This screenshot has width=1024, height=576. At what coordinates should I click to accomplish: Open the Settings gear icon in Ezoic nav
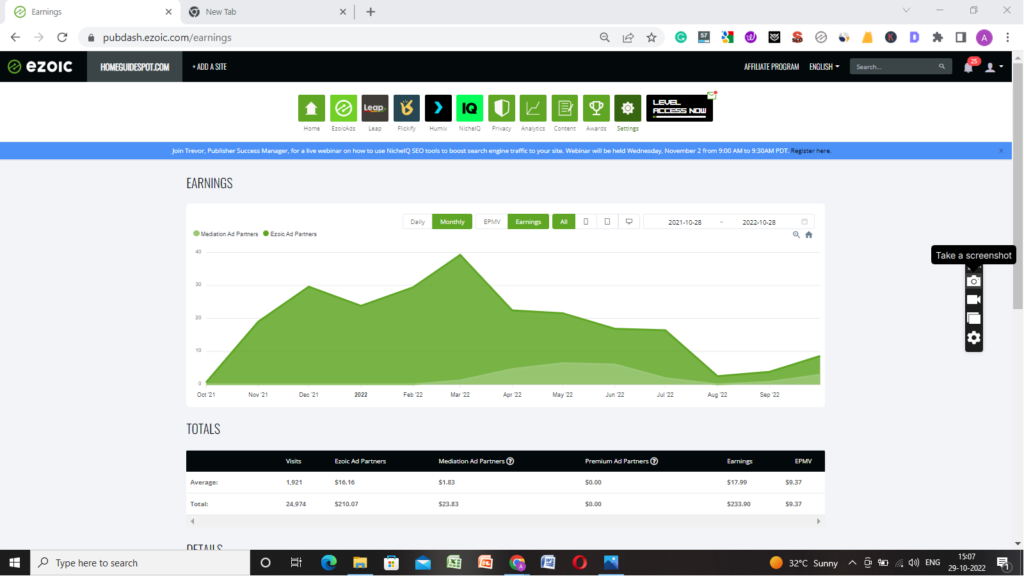point(628,108)
